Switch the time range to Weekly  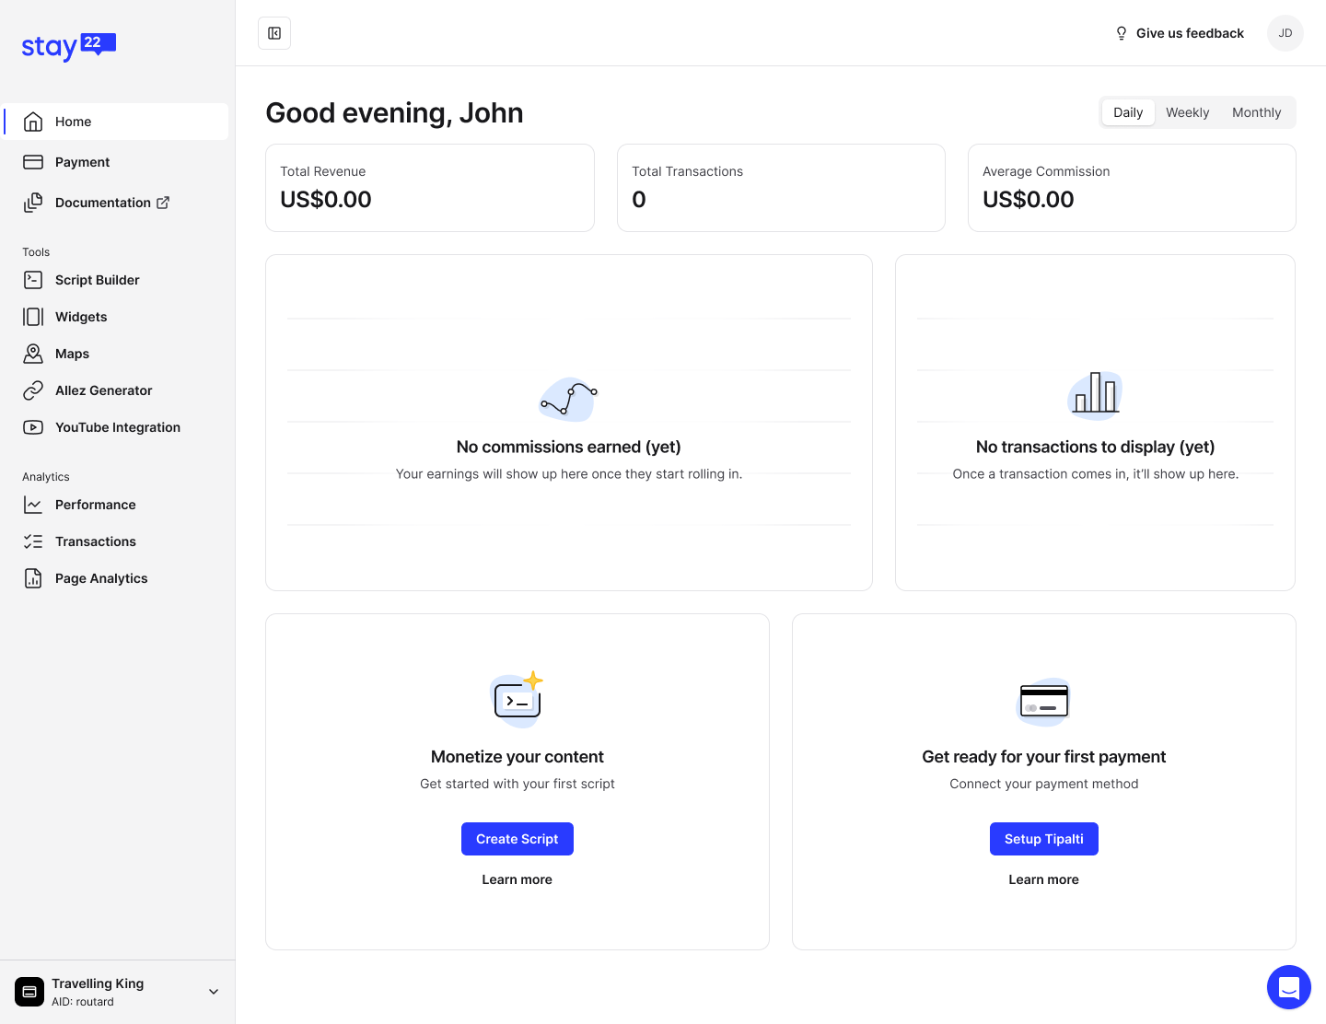click(1187, 112)
